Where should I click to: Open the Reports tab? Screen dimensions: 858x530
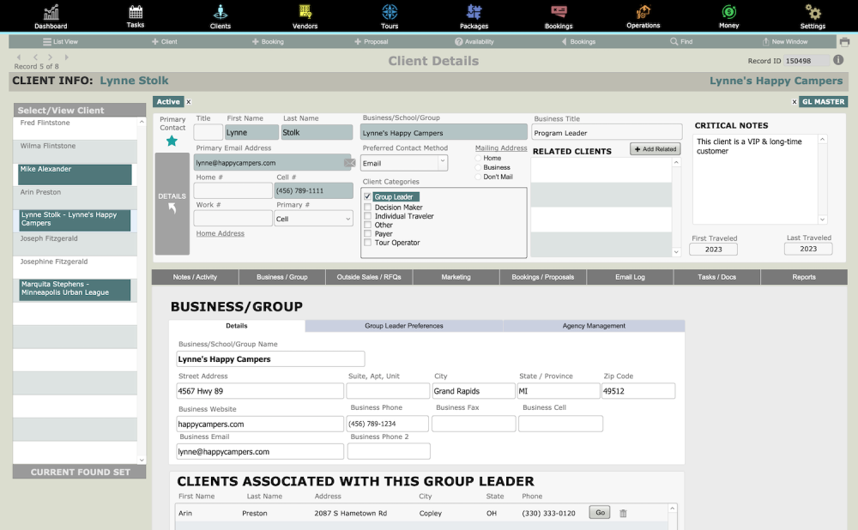(x=804, y=277)
